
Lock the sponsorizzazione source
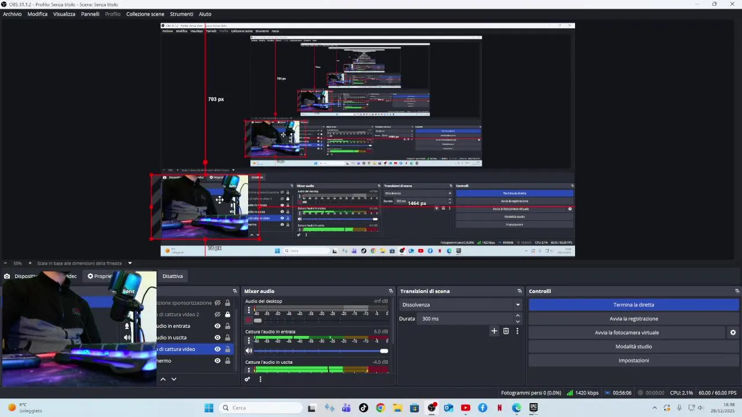tap(227, 303)
